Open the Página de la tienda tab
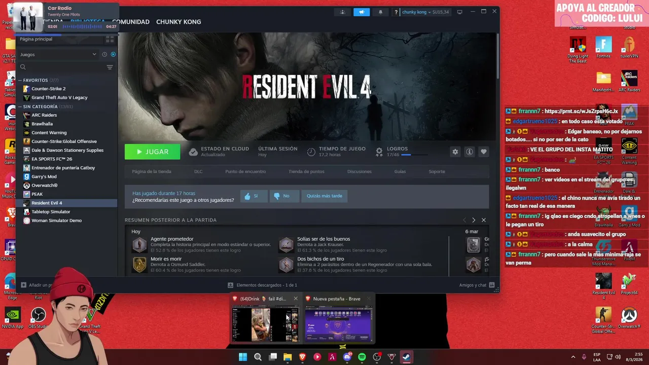The width and height of the screenshot is (649, 365). 152,171
